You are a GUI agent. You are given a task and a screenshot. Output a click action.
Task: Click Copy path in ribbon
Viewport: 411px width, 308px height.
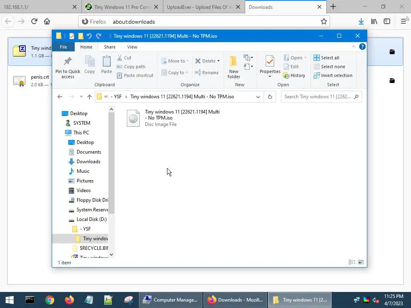coord(131,67)
